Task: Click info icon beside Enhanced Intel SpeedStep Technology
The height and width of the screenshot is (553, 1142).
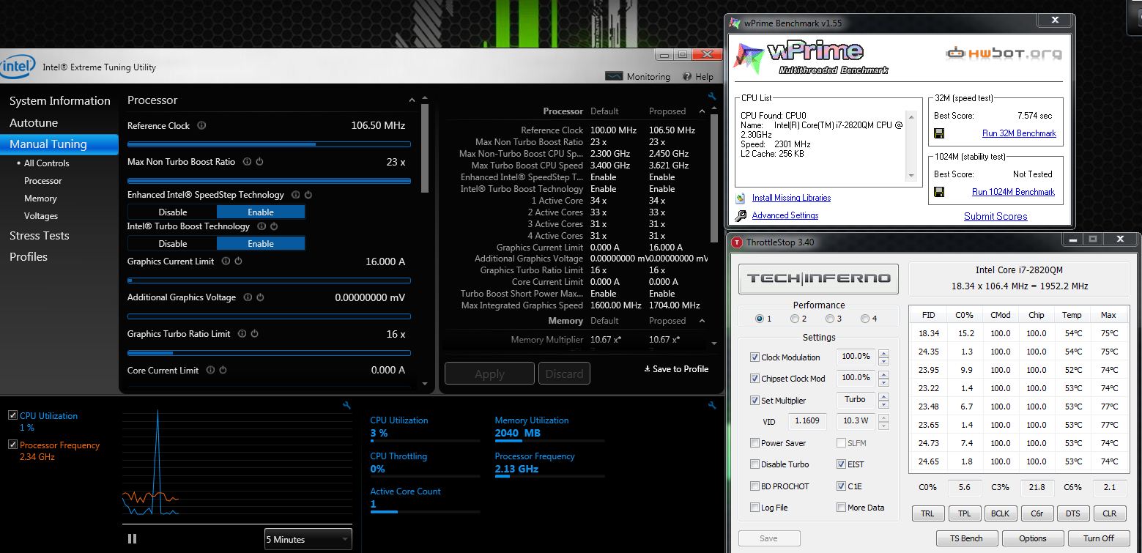Action: coord(295,195)
